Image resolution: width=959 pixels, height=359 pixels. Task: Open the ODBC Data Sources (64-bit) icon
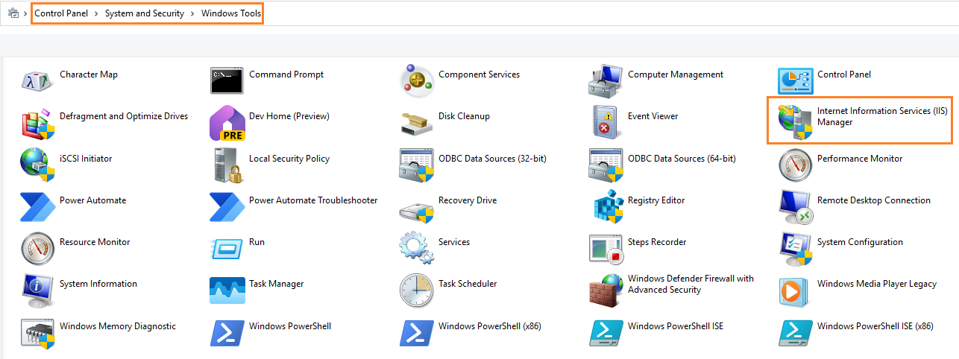(606, 164)
